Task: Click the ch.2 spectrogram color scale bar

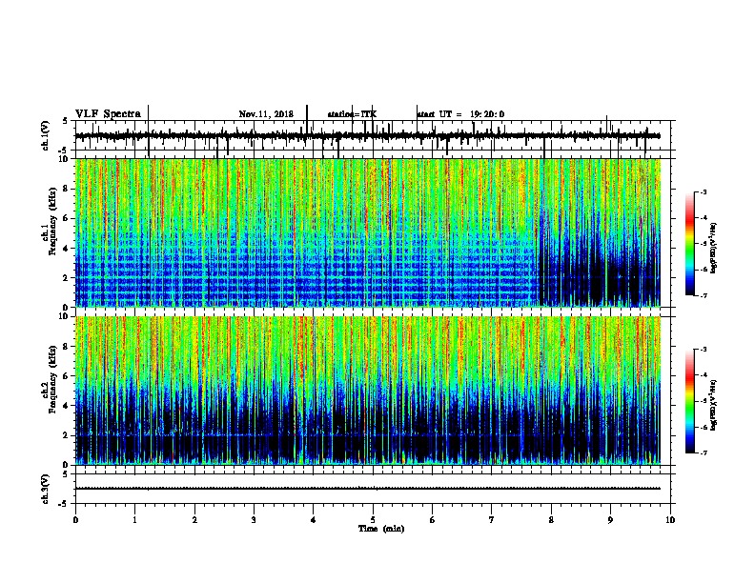Action: [x=689, y=401]
